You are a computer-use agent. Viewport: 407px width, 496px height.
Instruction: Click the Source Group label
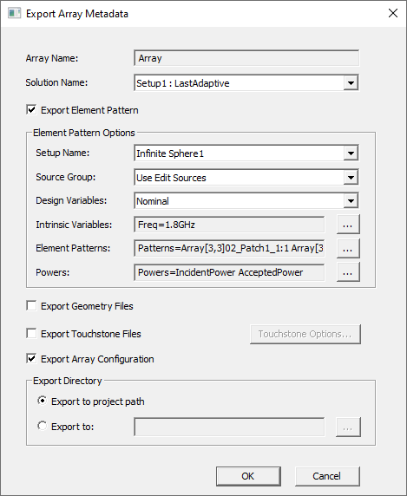tap(65, 177)
